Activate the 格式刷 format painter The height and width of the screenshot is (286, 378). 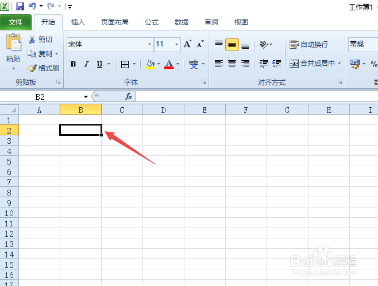click(x=44, y=68)
